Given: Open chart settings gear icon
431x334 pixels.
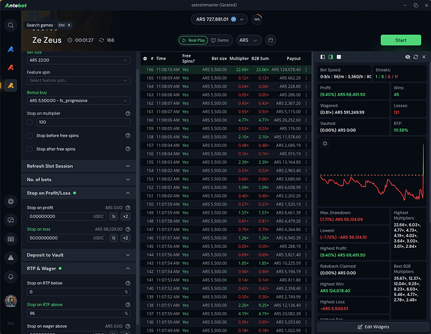Looking at the screenshot, I should coord(325,144).
